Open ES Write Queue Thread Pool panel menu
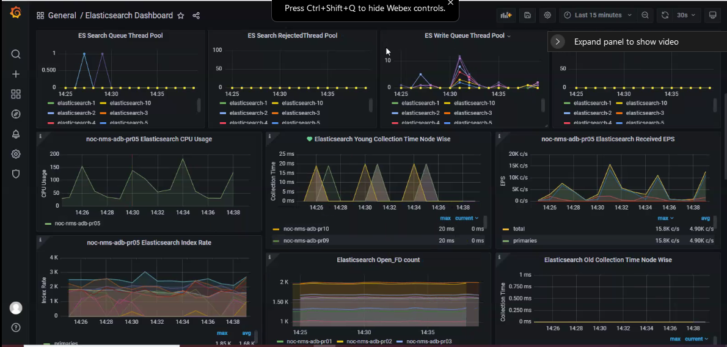Viewport: 727px width, 347px height. point(509,35)
